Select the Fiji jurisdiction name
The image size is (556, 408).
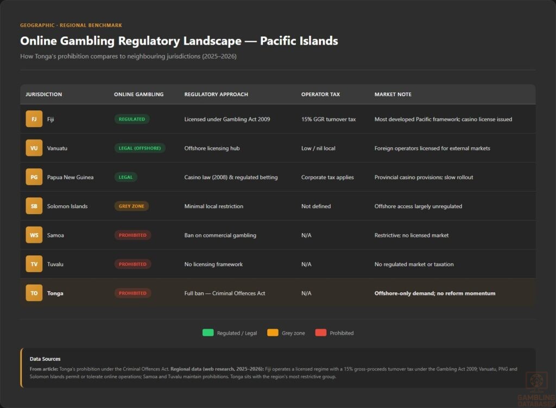(x=50, y=119)
